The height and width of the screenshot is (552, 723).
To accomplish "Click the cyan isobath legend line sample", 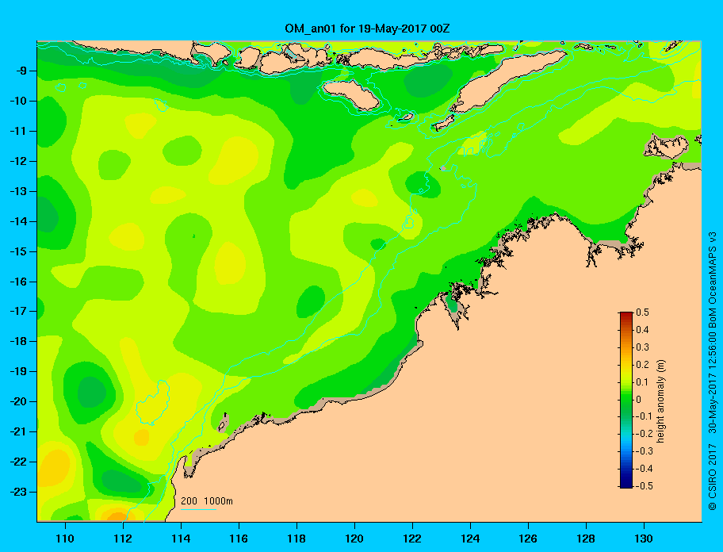I will [x=198, y=509].
